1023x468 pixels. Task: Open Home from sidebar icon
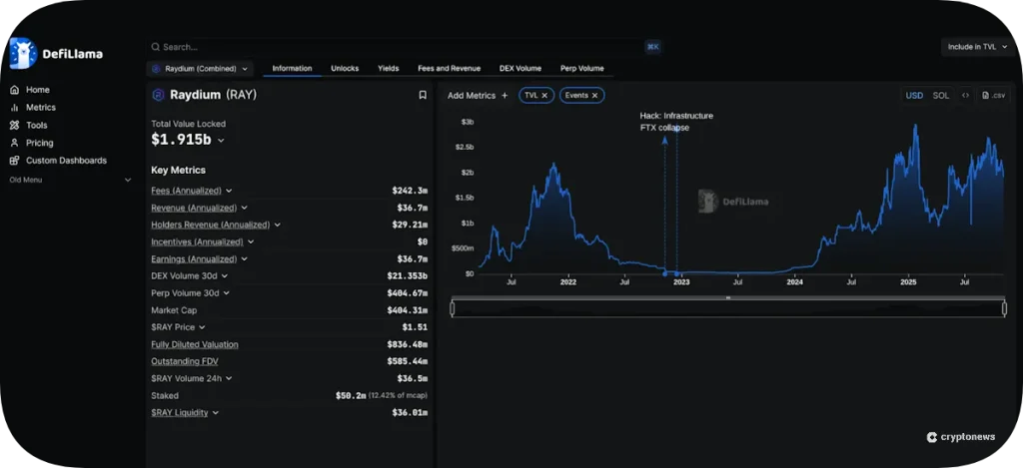tap(15, 90)
